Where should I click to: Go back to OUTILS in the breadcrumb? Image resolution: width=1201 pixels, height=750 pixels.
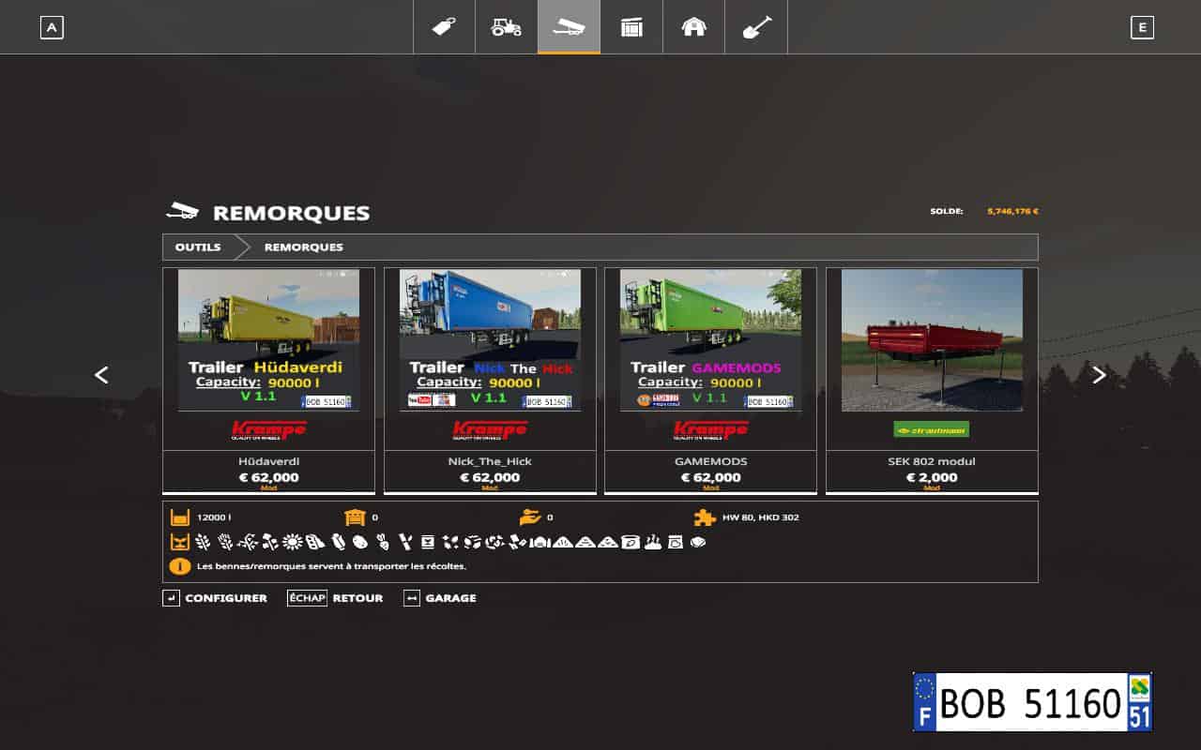point(198,247)
